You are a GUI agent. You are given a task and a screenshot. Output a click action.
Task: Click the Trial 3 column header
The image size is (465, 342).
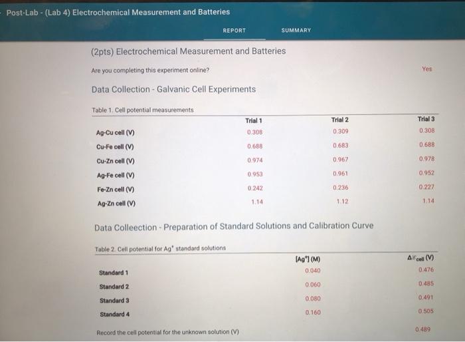(x=426, y=119)
